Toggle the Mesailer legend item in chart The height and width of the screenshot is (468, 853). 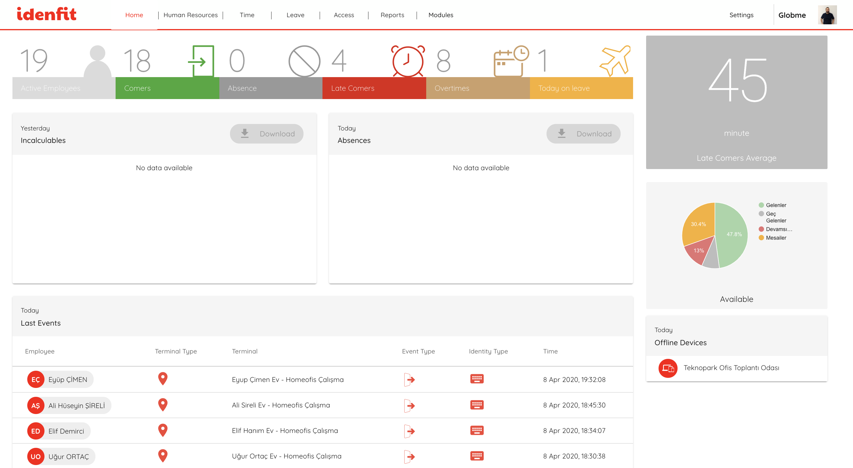pyautogui.click(x=776, y=238)
